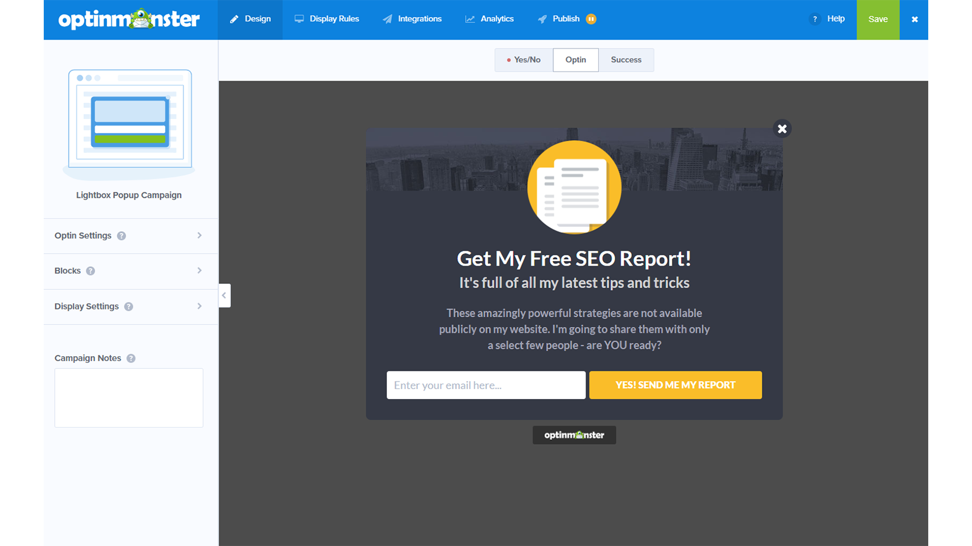
Task: Click the Help question mark icon
Action: [x=815, y=19]
